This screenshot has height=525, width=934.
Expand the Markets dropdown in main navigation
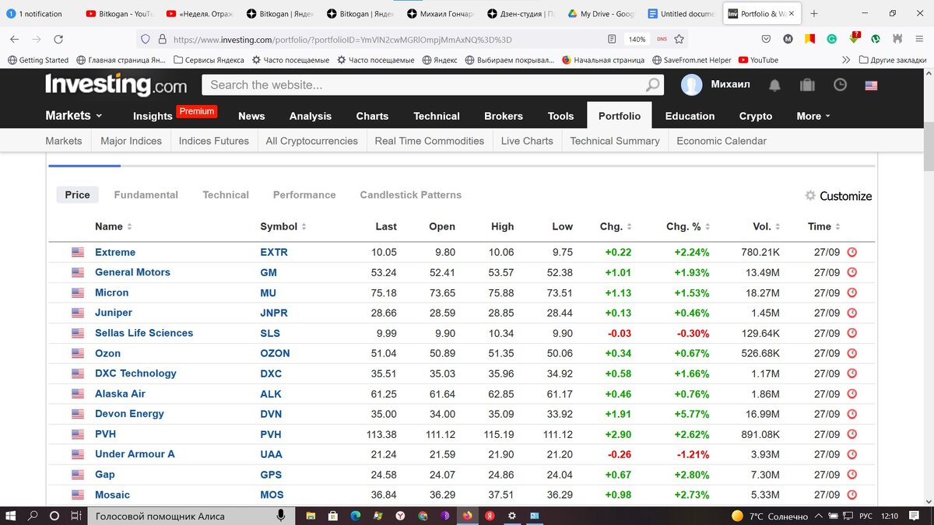(x=73, y=115)
